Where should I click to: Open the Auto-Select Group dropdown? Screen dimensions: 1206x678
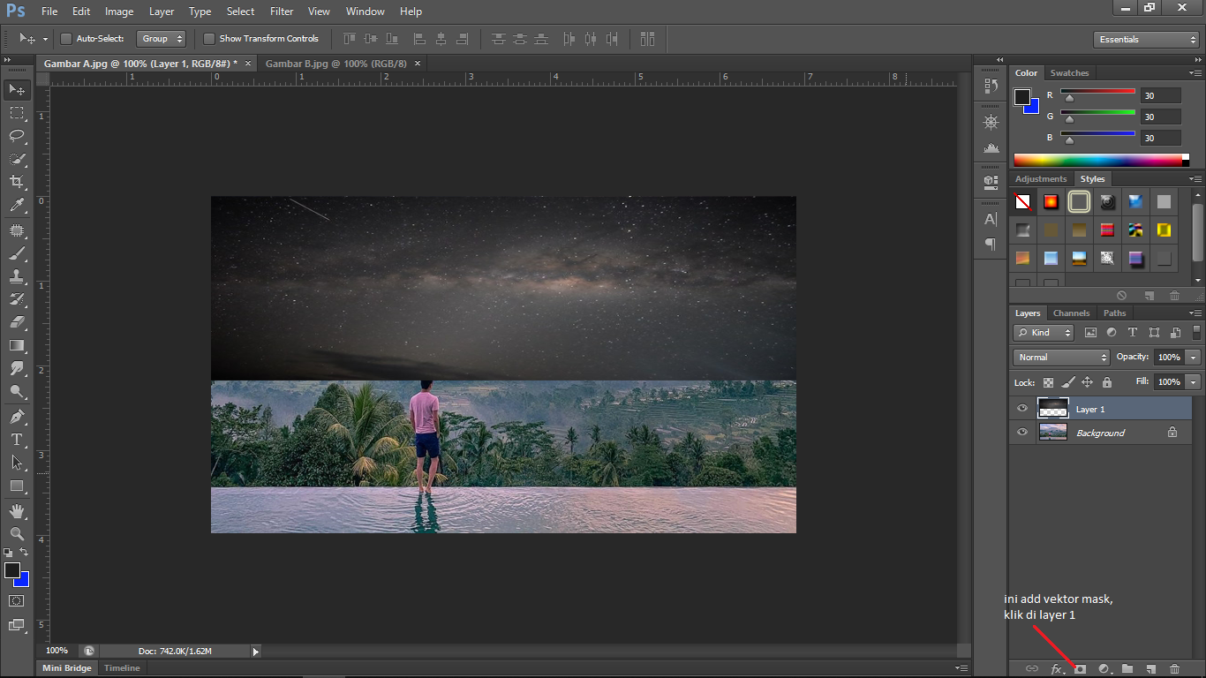(162, 39)
